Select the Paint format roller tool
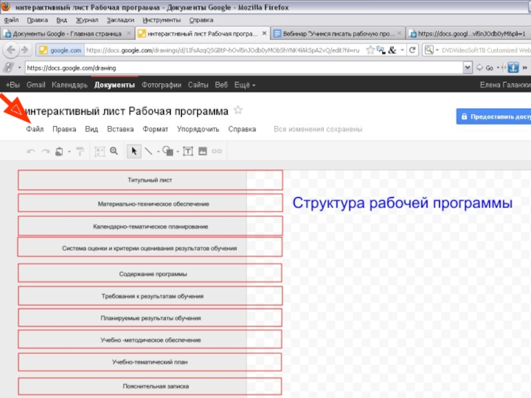 coord(80,151)
